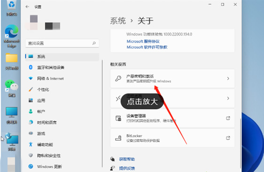The height and width of the screenshot is (172, 264).
Task: Select 帐户 in sidebar
Action: point(62,111)
